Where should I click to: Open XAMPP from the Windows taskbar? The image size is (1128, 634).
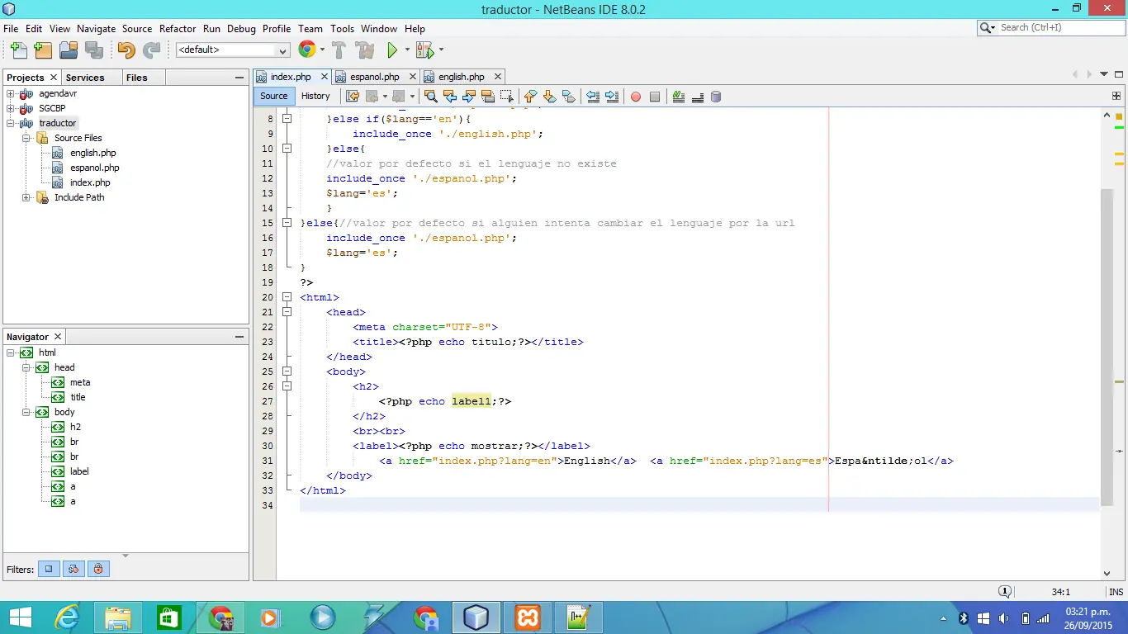click(x=527, y=617)
